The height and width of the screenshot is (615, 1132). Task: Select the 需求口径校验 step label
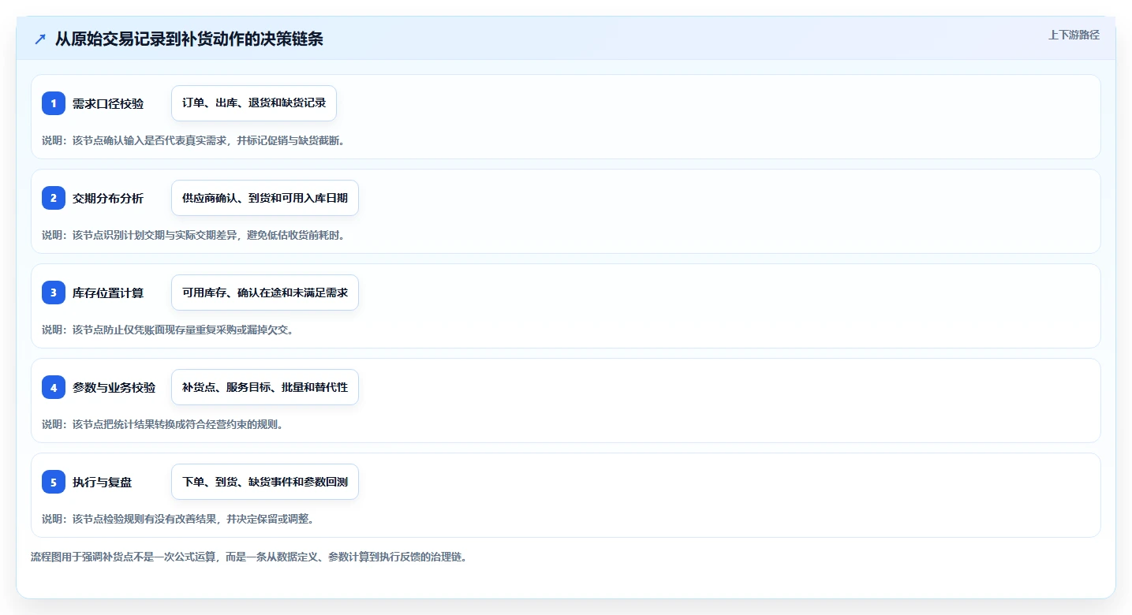(108, 103)
